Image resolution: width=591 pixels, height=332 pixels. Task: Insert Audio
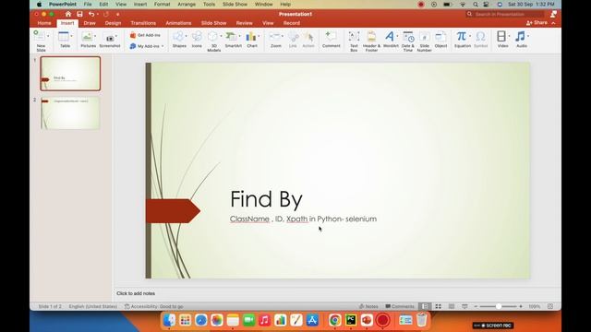(521, 40)
